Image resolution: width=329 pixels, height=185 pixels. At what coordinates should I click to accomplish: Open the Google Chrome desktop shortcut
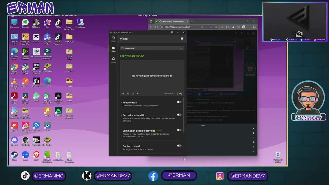point(14,69)
